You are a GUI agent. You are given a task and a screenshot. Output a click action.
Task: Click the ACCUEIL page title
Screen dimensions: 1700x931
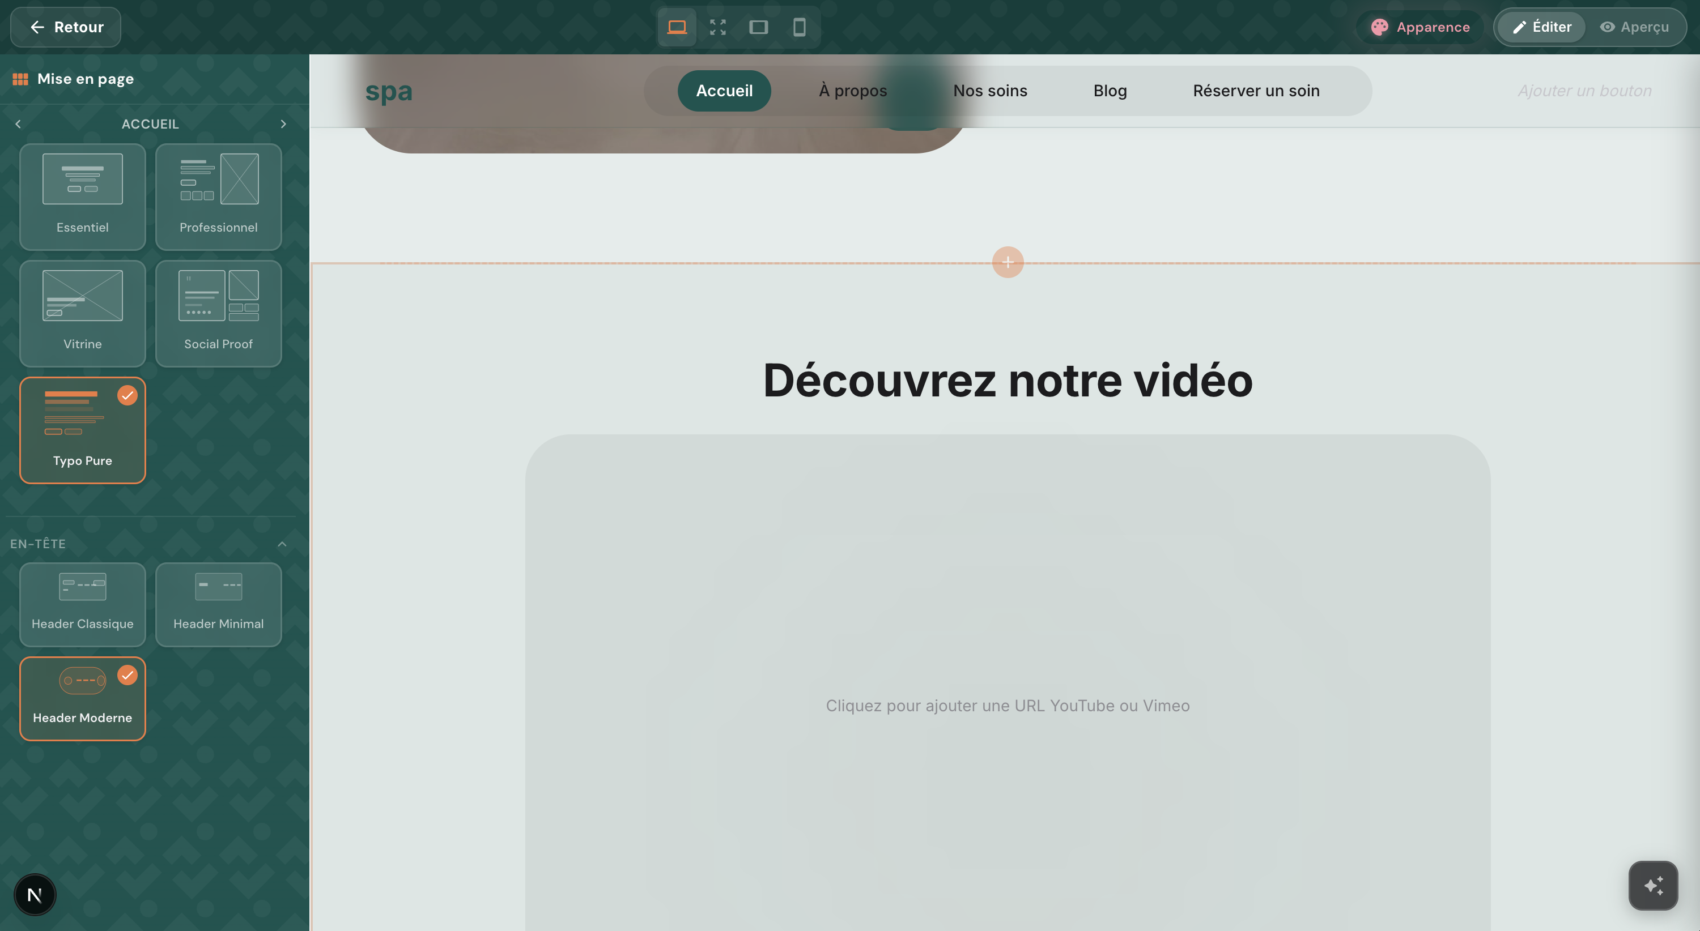(x=151, y=124)
